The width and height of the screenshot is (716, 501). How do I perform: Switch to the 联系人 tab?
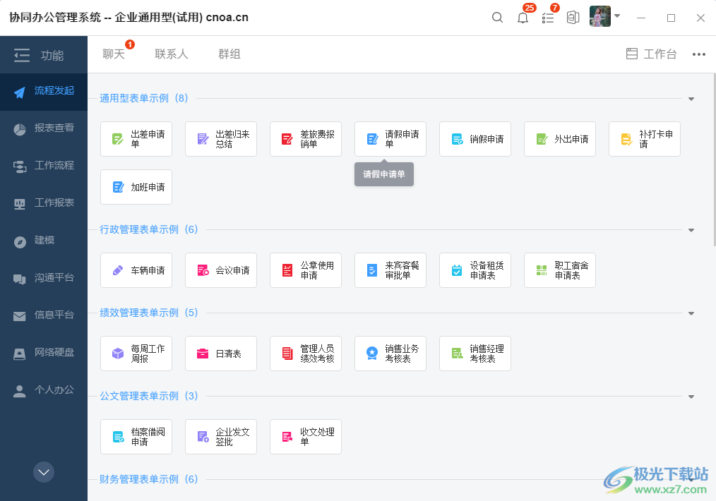[x=172, y=54]
